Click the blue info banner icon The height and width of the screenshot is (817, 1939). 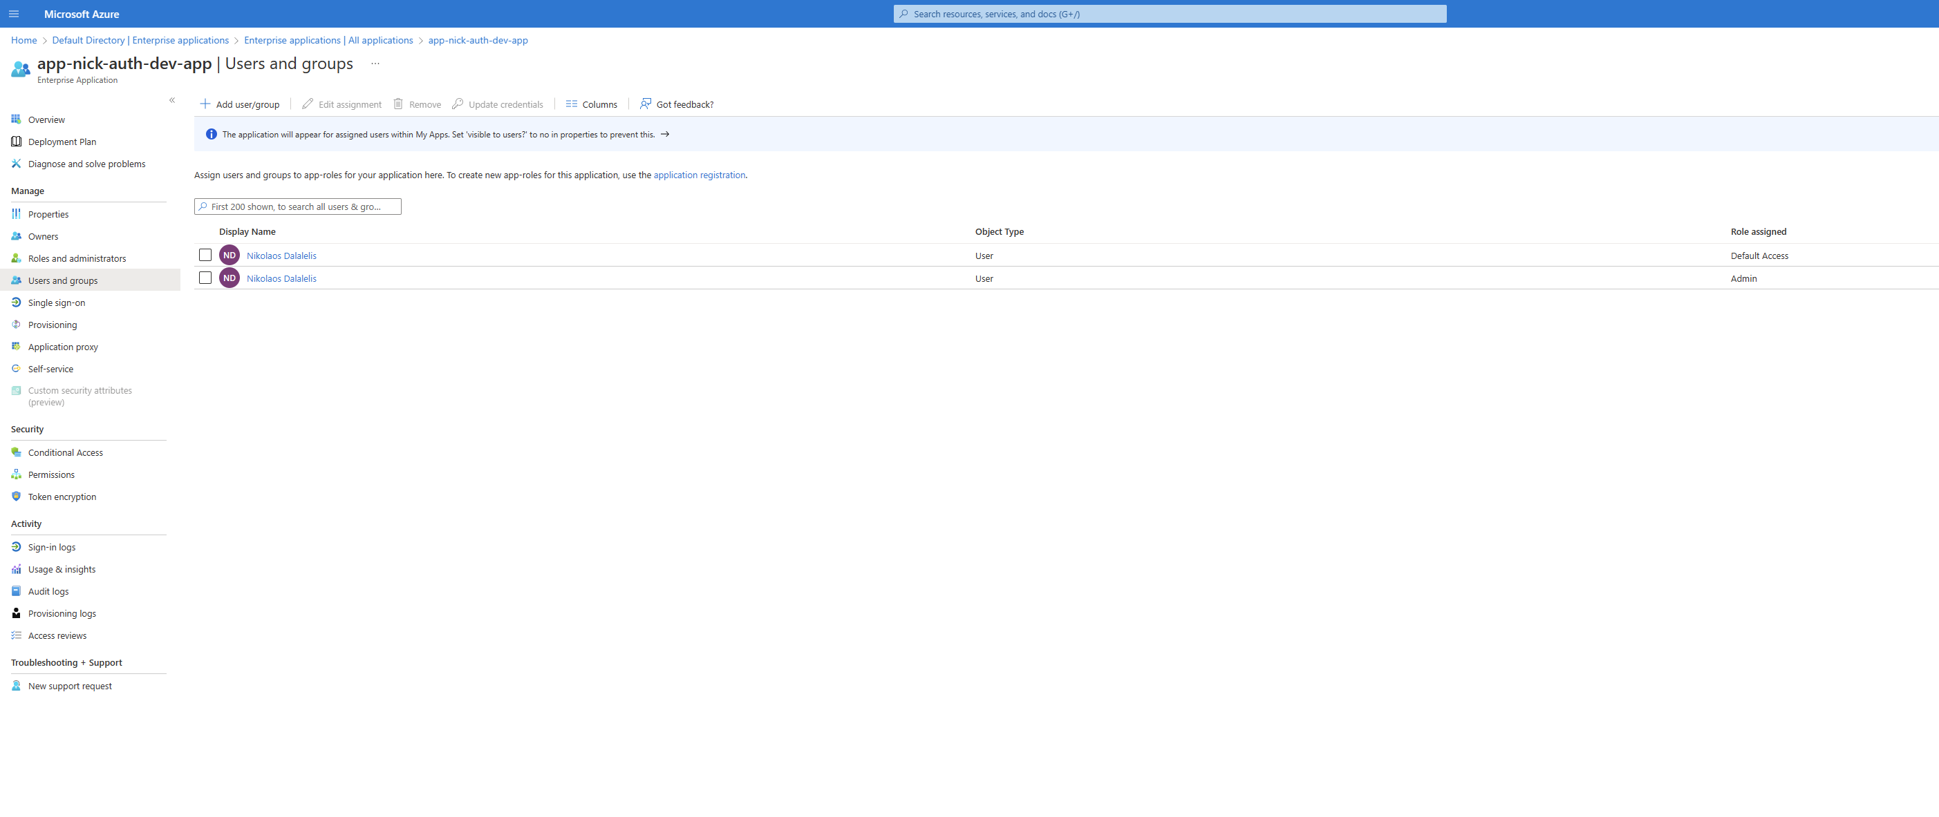[x=212, y=135]
